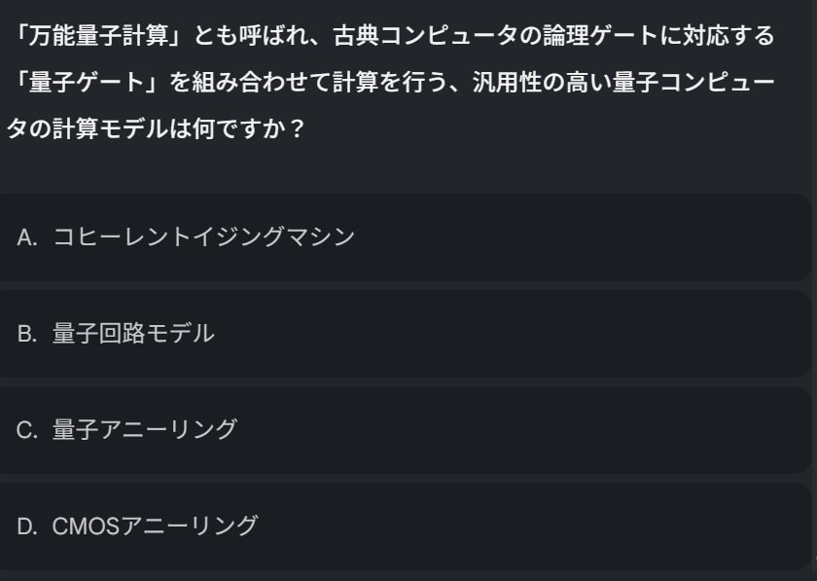817x581 pixels.
Task: Click the "C." letter label
Action: tap(27, 429)
